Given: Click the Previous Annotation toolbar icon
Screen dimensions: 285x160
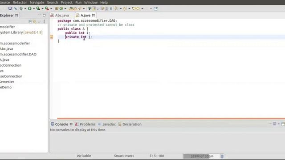Looking at the screenshot, I should [125, 8].
